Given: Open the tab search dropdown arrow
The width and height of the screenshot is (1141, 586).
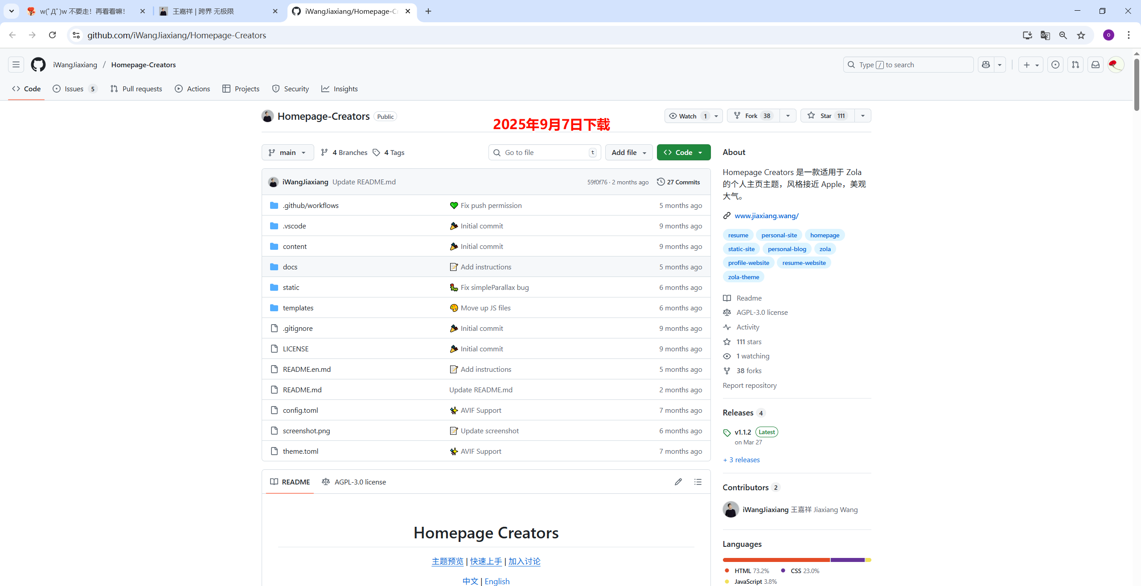Looking at the screenshot, I should coord(12,11).
